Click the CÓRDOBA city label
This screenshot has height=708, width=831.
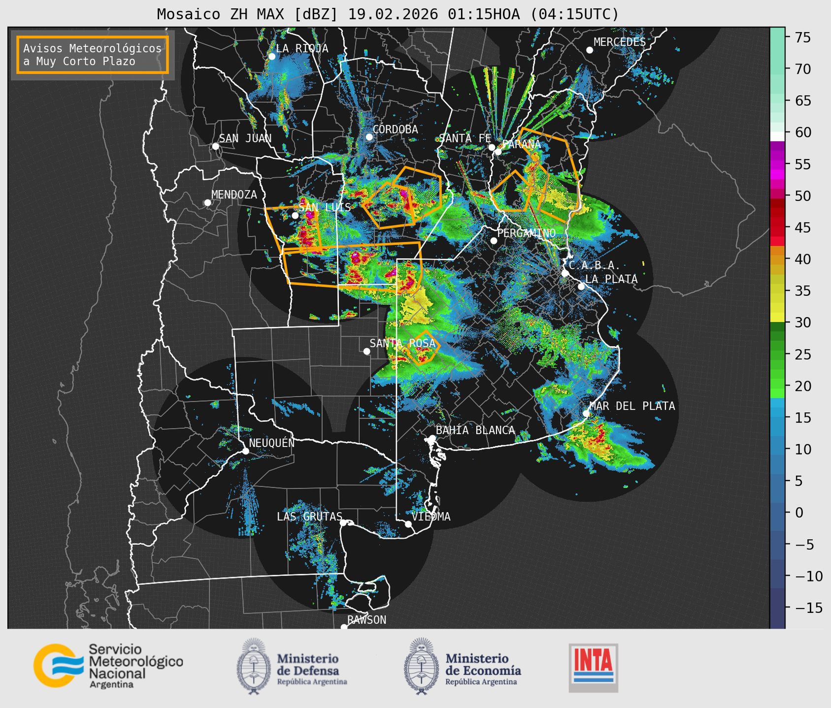[x=395, y=129]
